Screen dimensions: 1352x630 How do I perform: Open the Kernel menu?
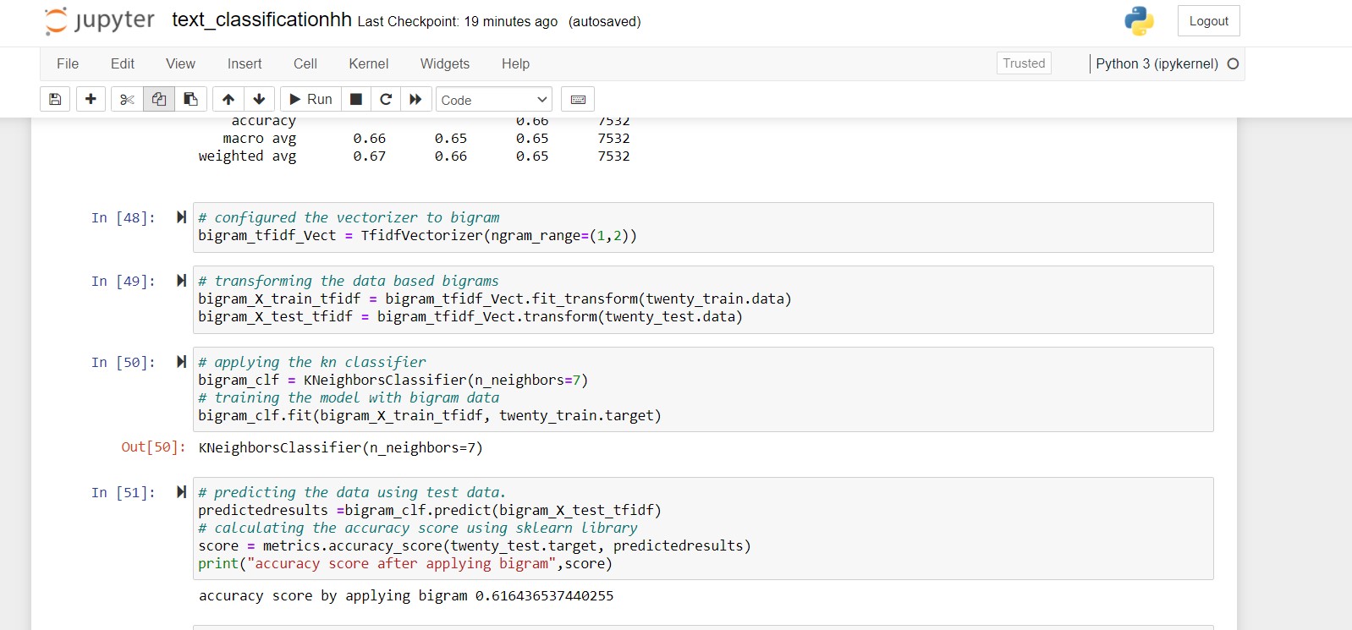click(x=369, y=63)
